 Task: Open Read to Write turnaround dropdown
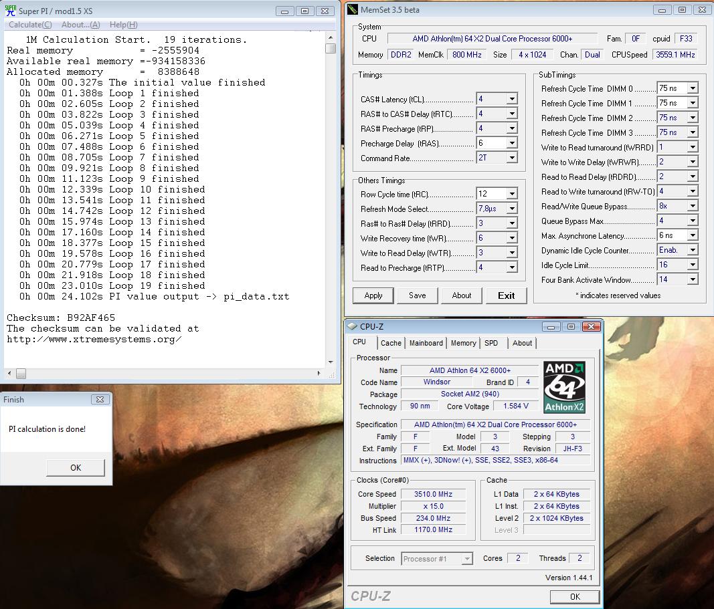pyautogui.click(x=693, y=191)
